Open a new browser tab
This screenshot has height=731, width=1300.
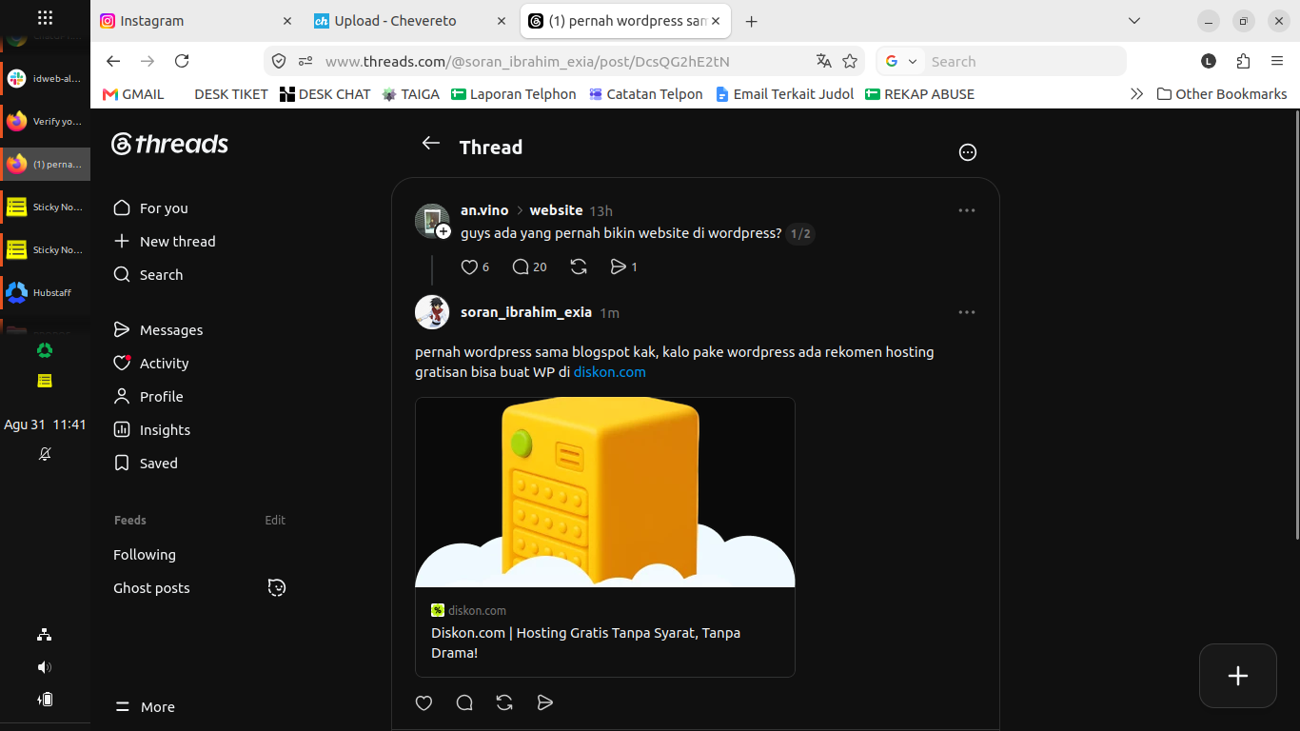coord(751,21)
